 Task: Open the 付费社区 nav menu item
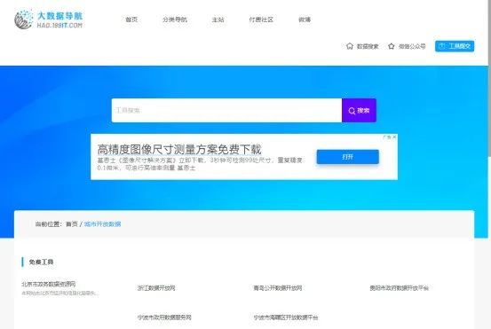(x=261, y=20)
